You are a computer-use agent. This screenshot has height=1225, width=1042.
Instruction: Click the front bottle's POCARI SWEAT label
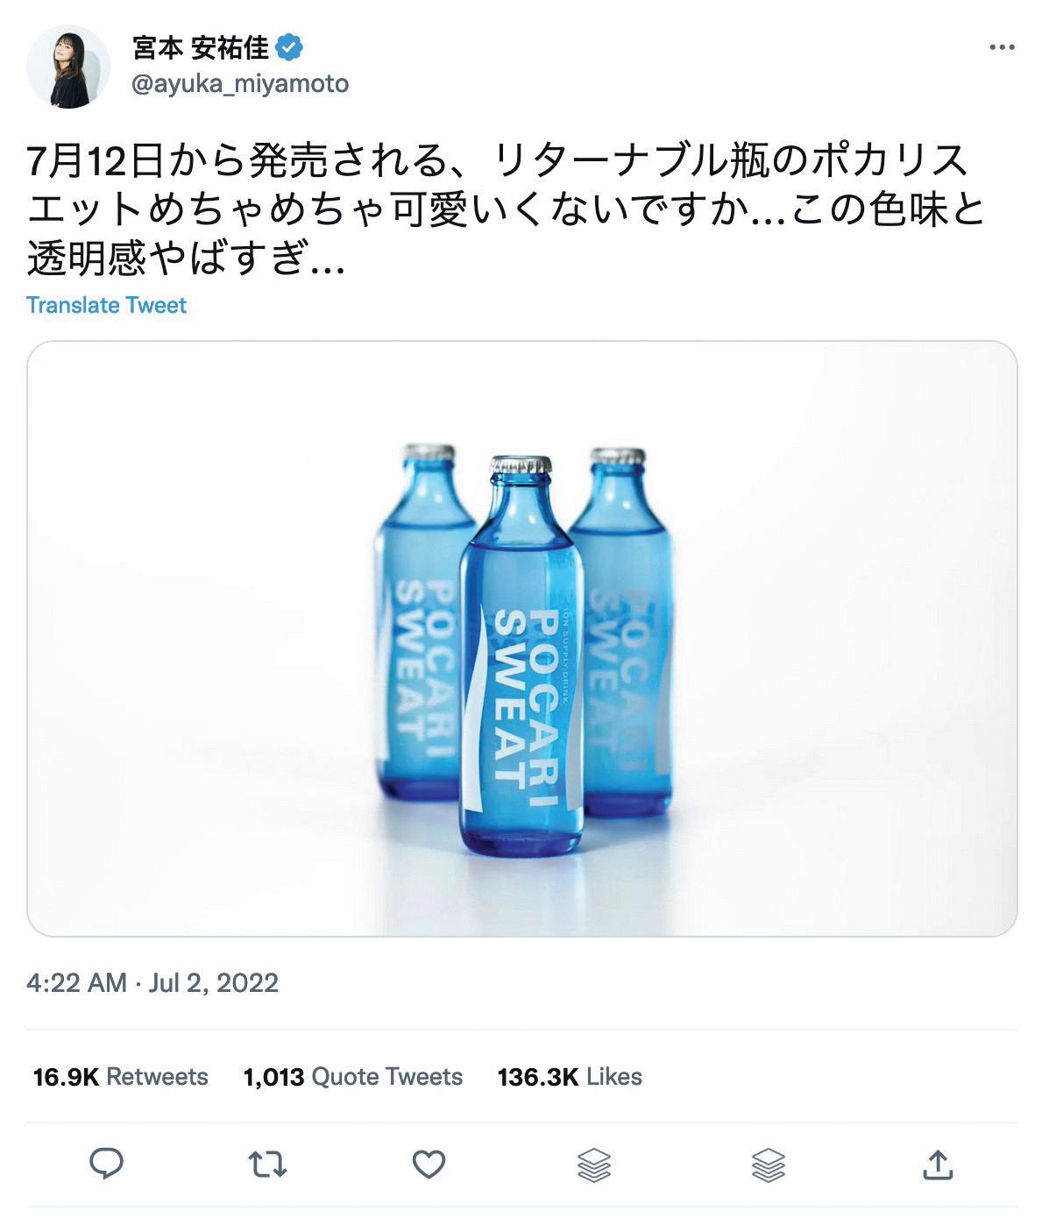tap(521, 697)
